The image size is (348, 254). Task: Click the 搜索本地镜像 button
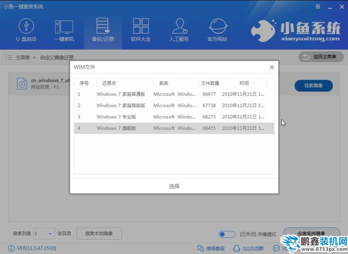99,234
